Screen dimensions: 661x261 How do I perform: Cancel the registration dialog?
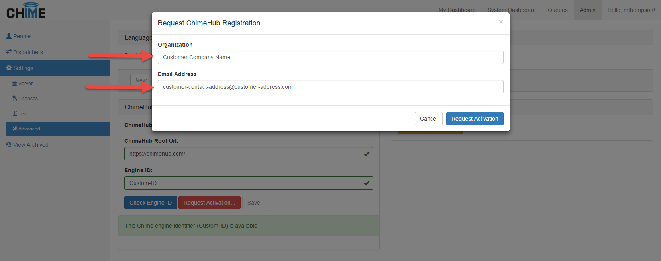[x=429, y=119]
